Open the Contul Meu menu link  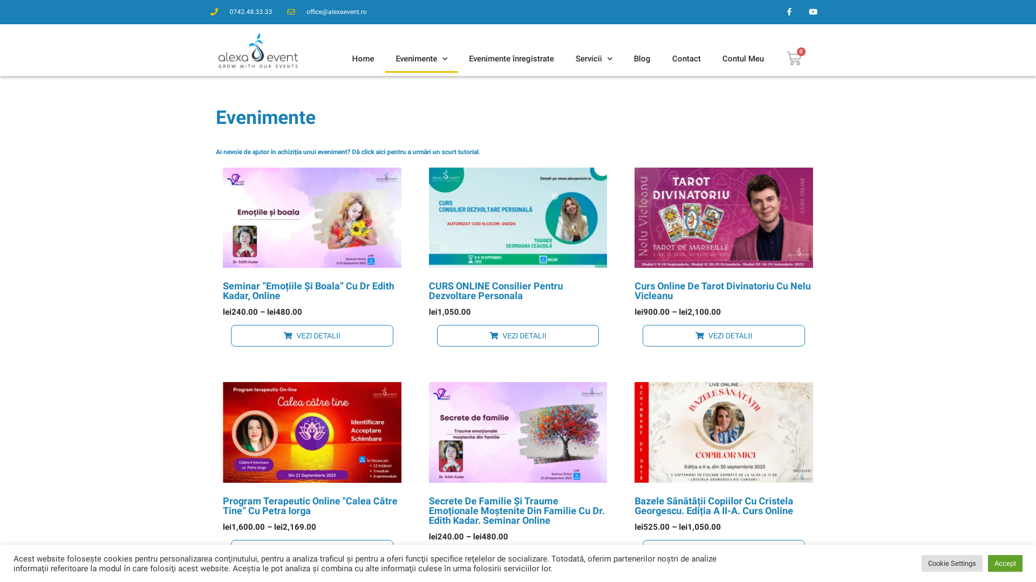[x=742, y=59]
